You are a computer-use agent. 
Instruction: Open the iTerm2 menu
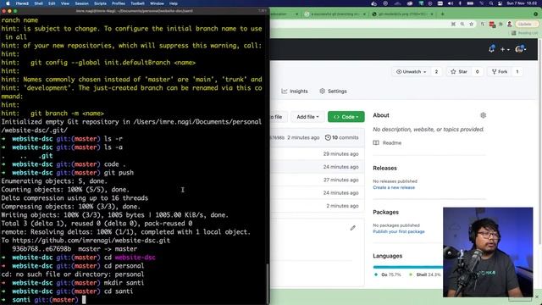tap(22, 3)
